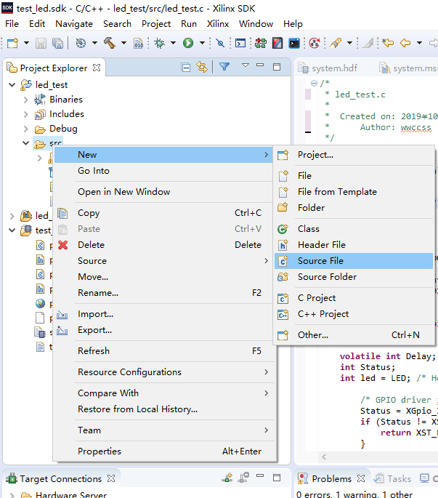Open the hammer Build dropdown arrow
This screenshot has height=498, width=438.
[x=123, y=43]
